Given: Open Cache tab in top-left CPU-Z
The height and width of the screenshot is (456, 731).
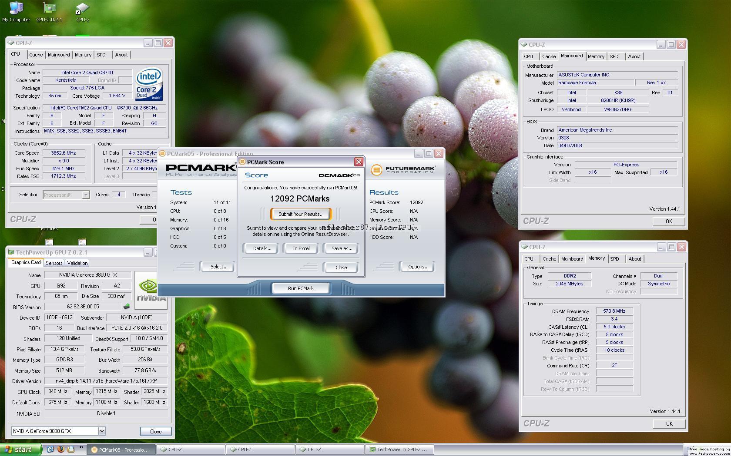Looking at the screenshot, I should (36, 55).
